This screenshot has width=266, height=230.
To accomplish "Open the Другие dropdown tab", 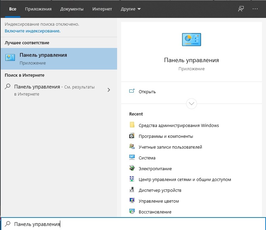I will click(131, 9).
